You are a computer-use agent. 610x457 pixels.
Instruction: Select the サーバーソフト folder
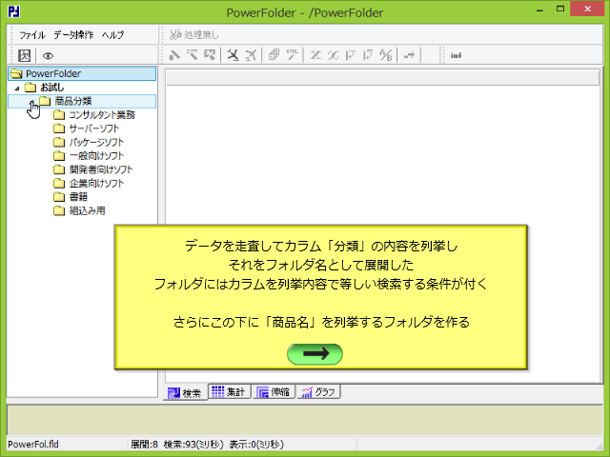click(x=94, y=129)
